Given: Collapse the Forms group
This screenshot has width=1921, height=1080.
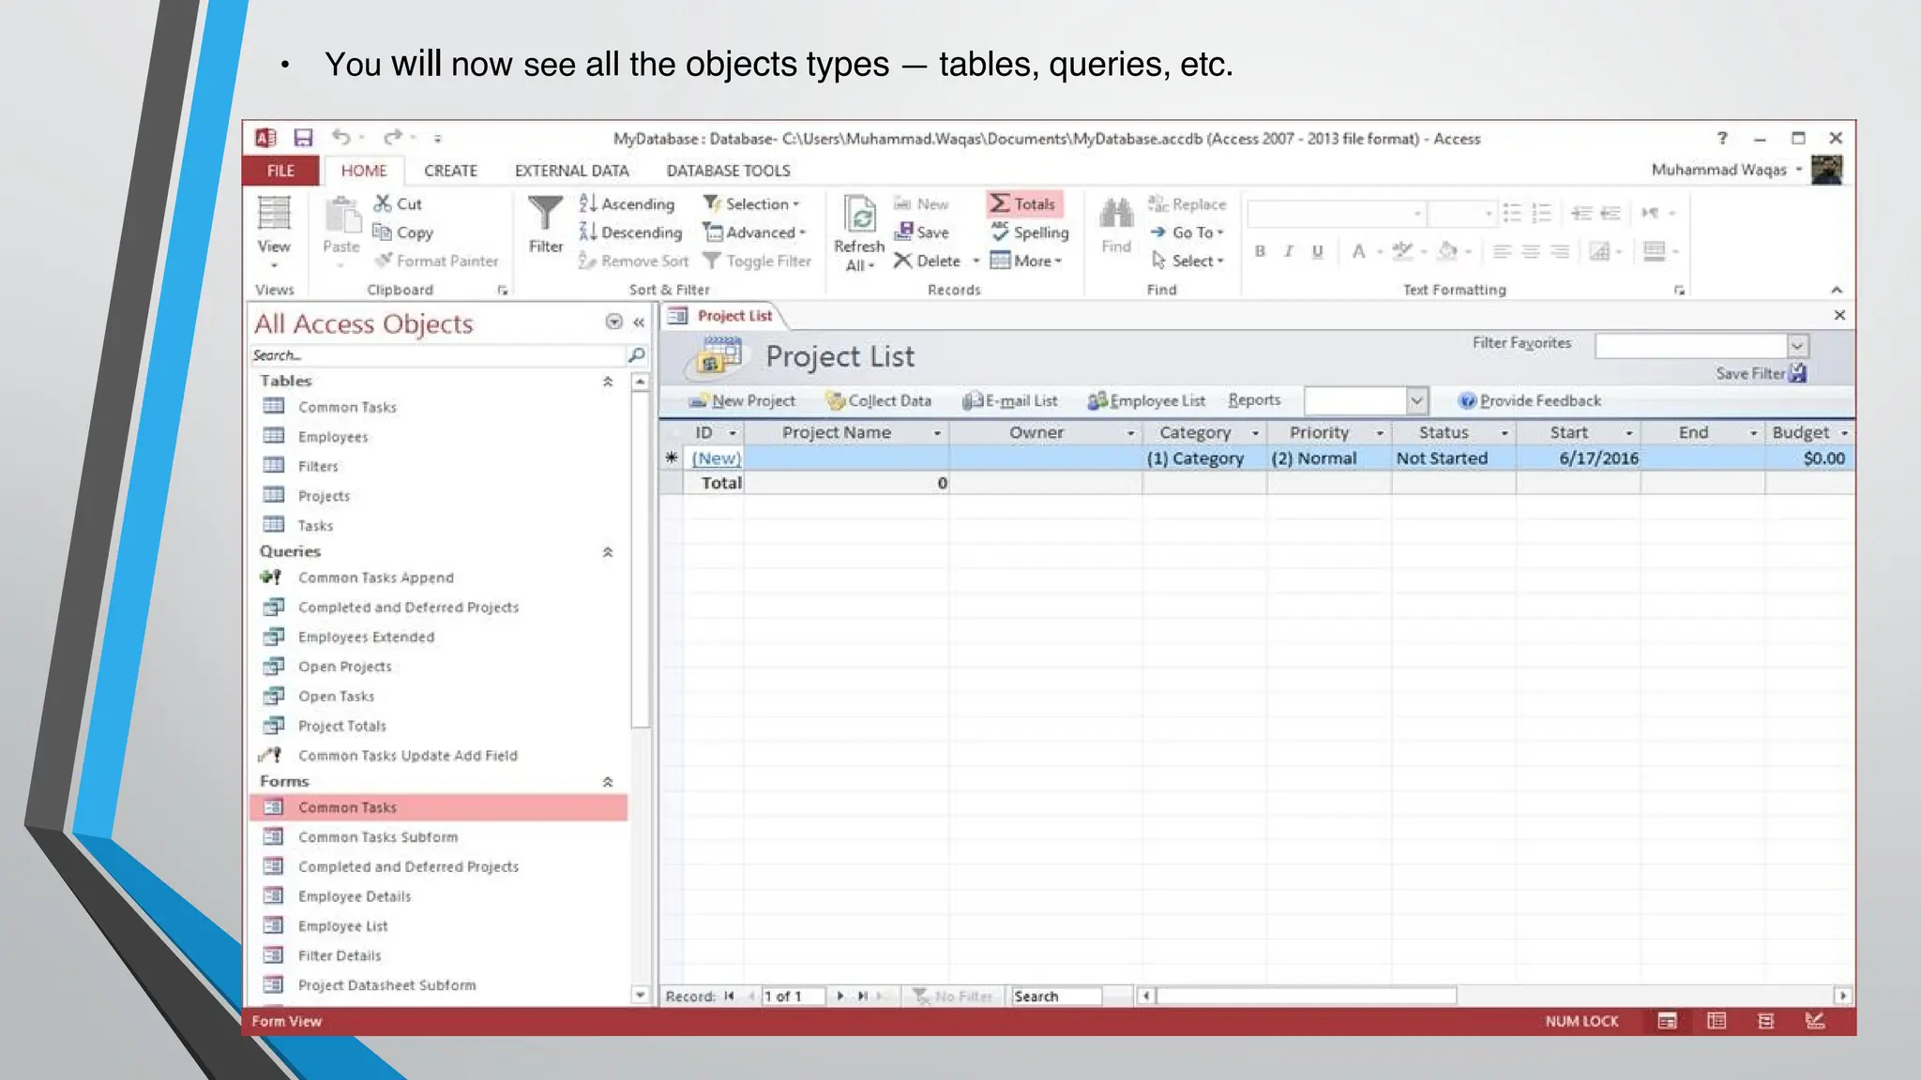Looking at the screenshot, I should 608,782.
